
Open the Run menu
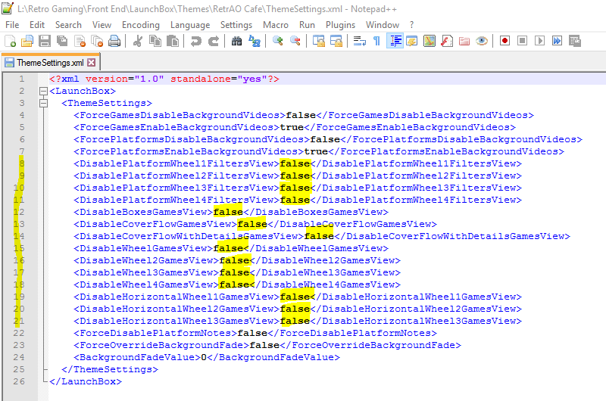(307, 25)
